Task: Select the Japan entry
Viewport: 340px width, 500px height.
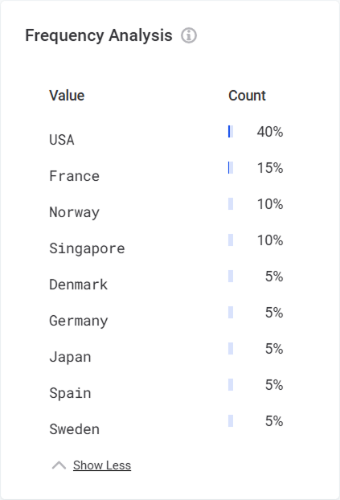Action: pyautogui.click(x=70, y=357)
